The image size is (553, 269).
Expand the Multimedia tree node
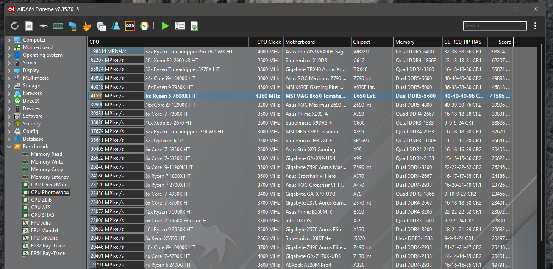pos(9,78)
